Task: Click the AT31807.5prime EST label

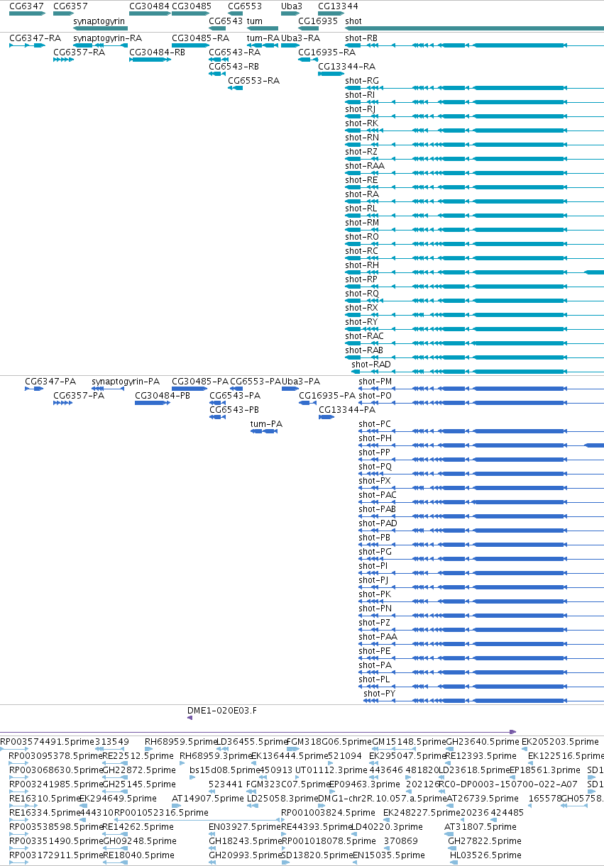Action: (480, 827)
